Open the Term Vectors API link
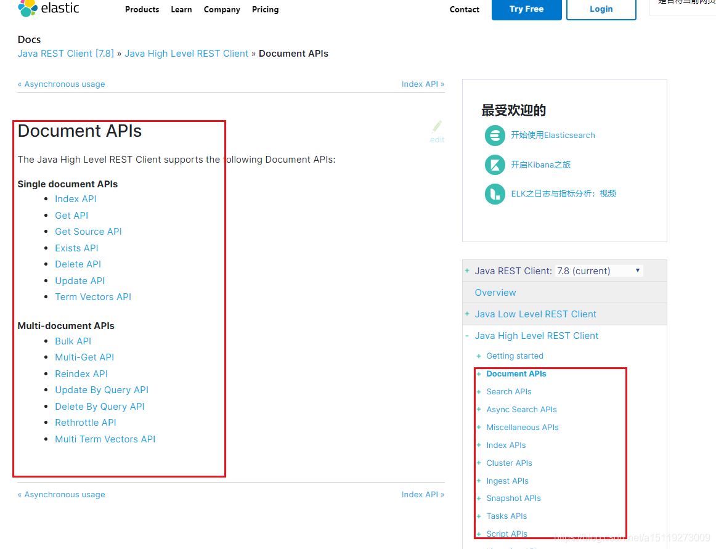 point(93,297)
